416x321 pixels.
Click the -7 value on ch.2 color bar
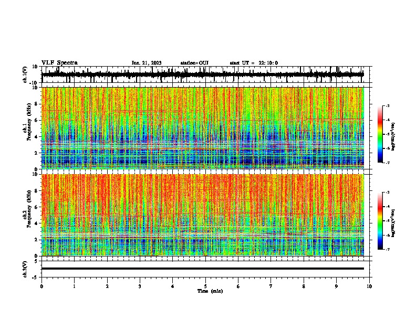click(x=387, y=249)
